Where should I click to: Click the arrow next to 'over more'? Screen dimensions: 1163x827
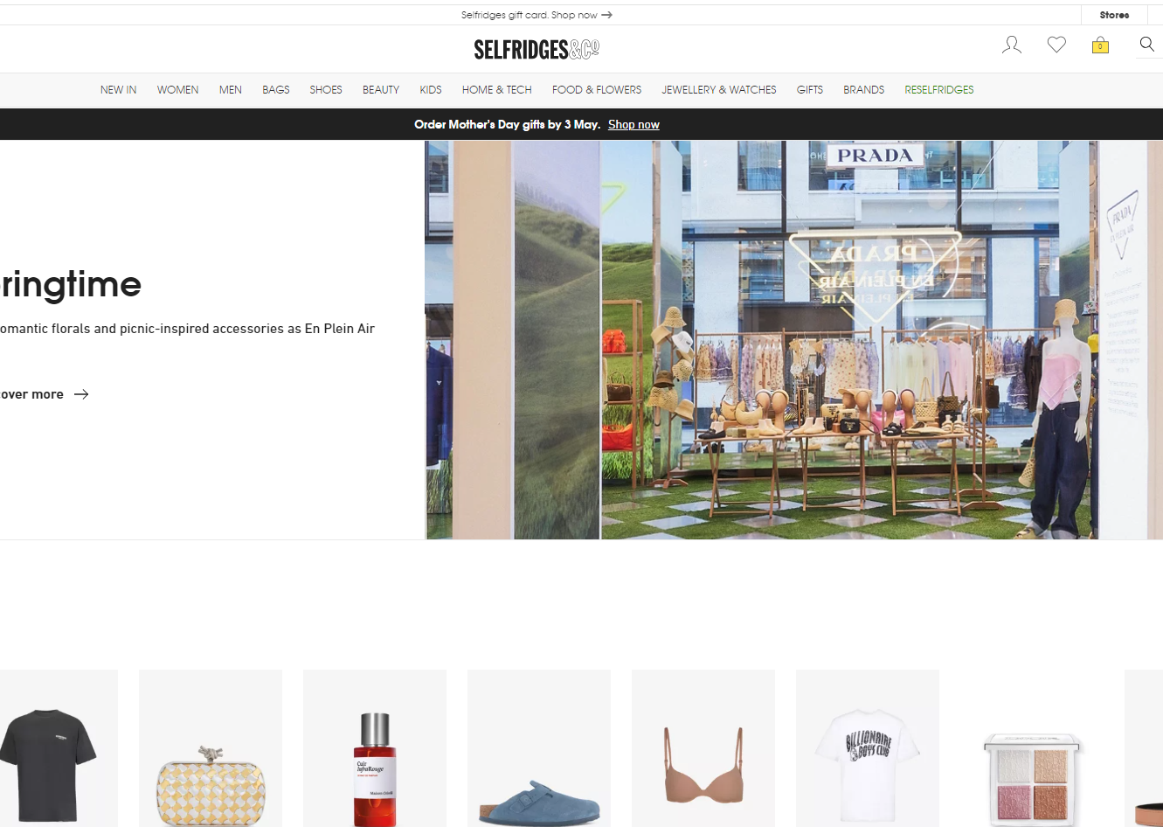click(x=81, y=394)
